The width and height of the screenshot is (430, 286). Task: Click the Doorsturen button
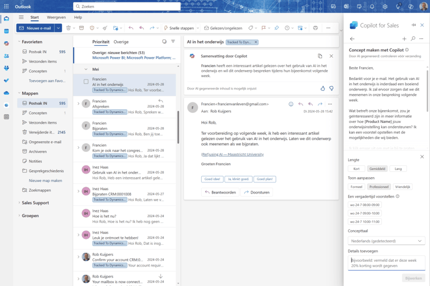pos(257,192)
